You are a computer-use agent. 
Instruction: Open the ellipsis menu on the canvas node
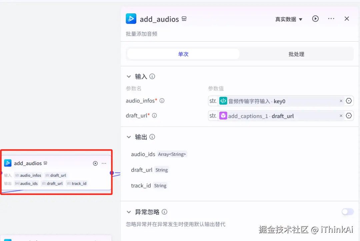[104, 163]
